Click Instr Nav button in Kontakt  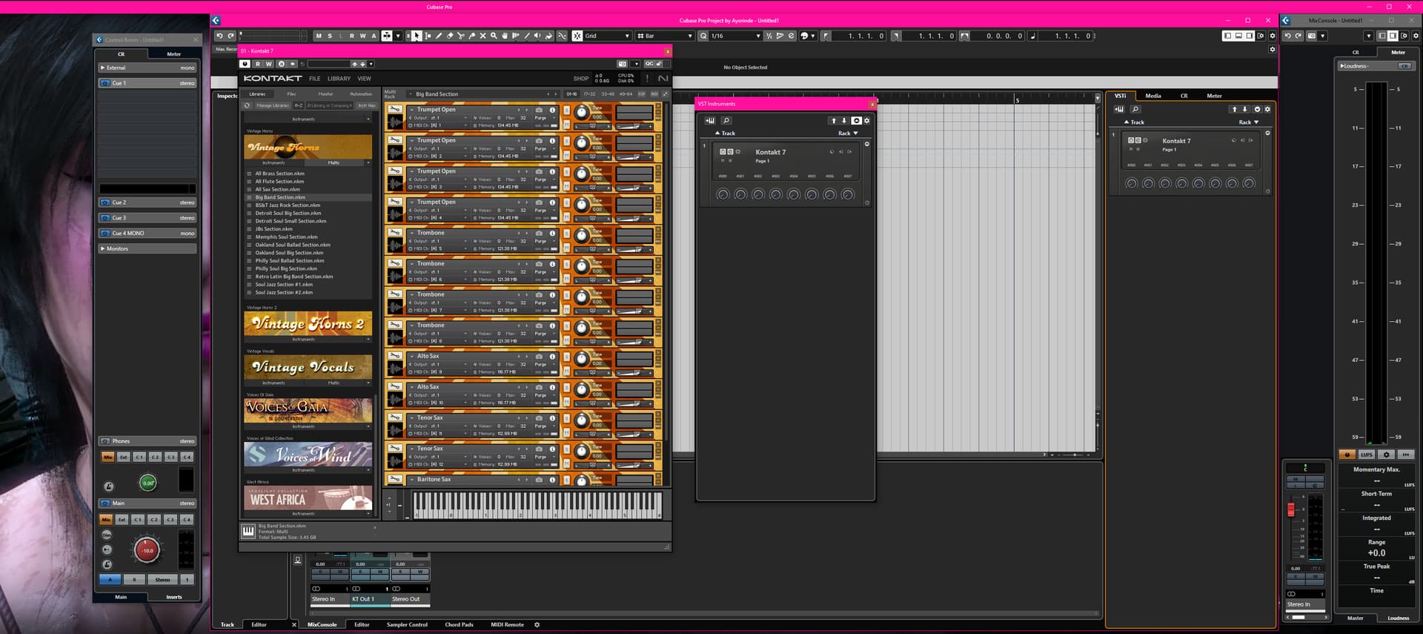tap(367, 105)
